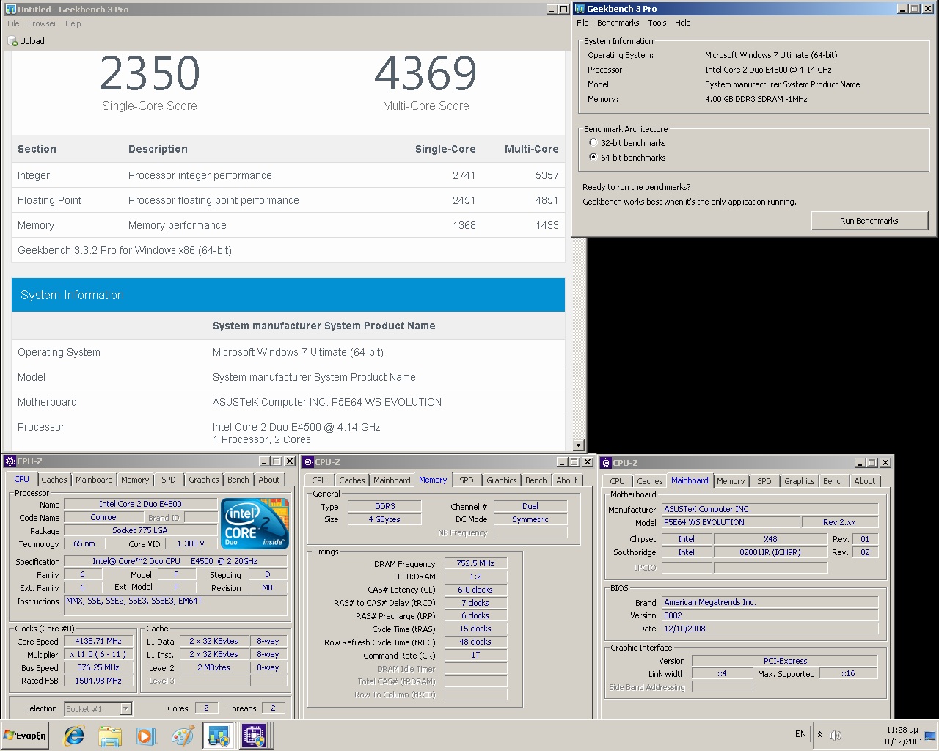This screenshot has width=939, height=751.
Task: Select 32-bit benchmarks radio button
Action: coord(593,143)
